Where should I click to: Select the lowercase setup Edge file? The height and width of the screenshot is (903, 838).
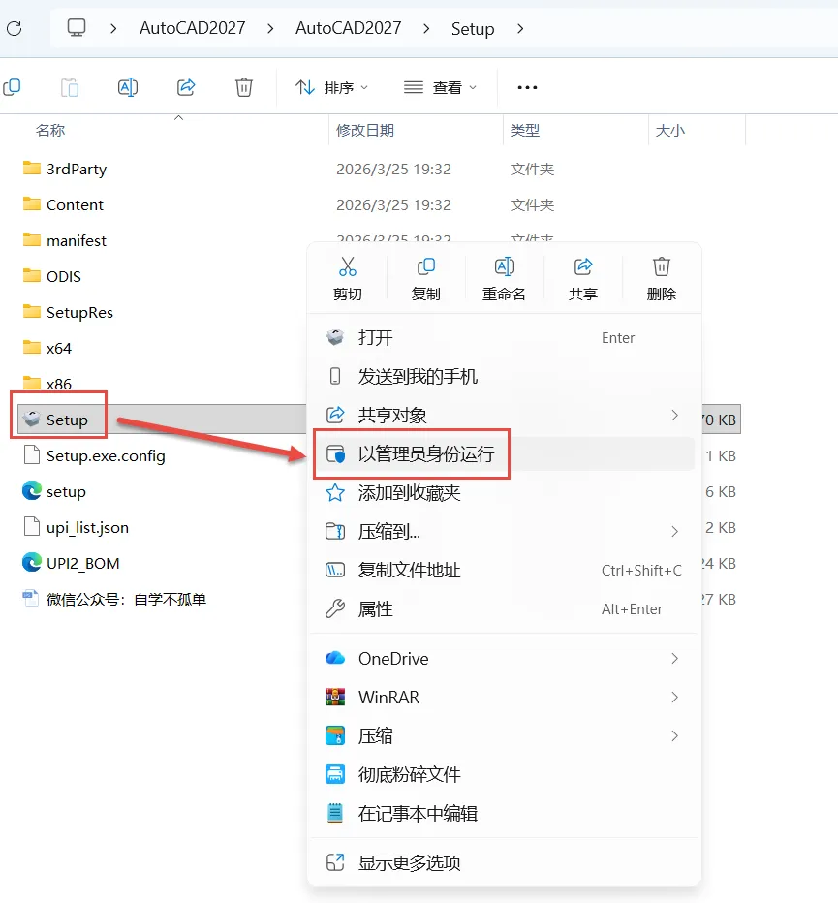click(x=54, y=491)
